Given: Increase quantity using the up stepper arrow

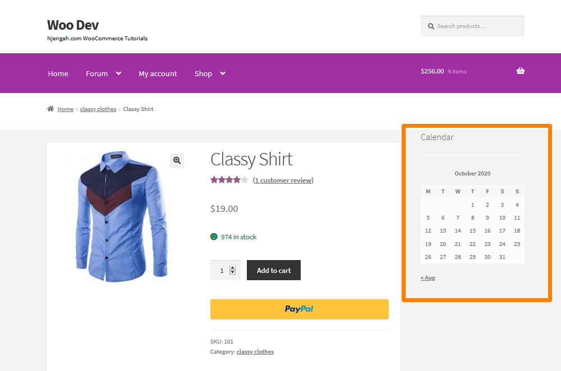Looking at the screenshot, I should pos(233,267).
